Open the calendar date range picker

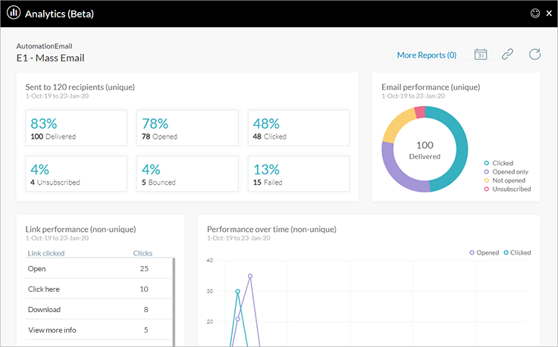(481, 54)
